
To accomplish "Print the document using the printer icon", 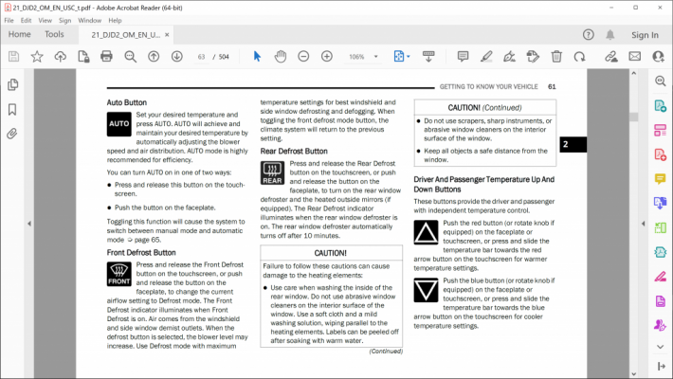I will tap(106, 56).
